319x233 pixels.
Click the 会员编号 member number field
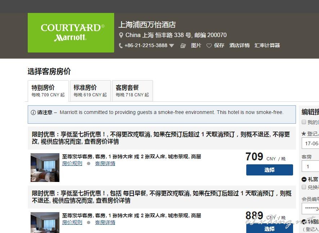310,209
